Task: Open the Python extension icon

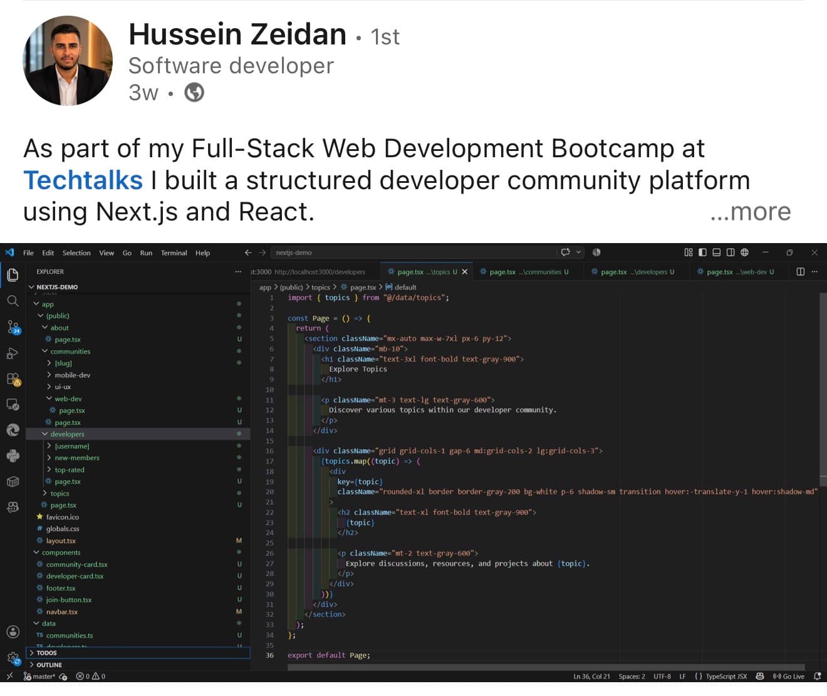Action: 13,456
